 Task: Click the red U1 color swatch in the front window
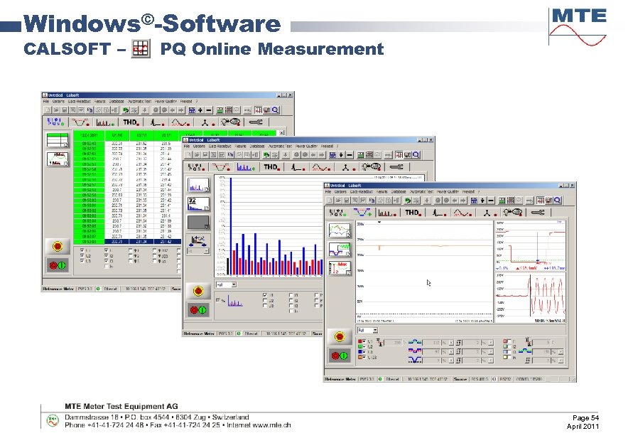coord(360,341)
